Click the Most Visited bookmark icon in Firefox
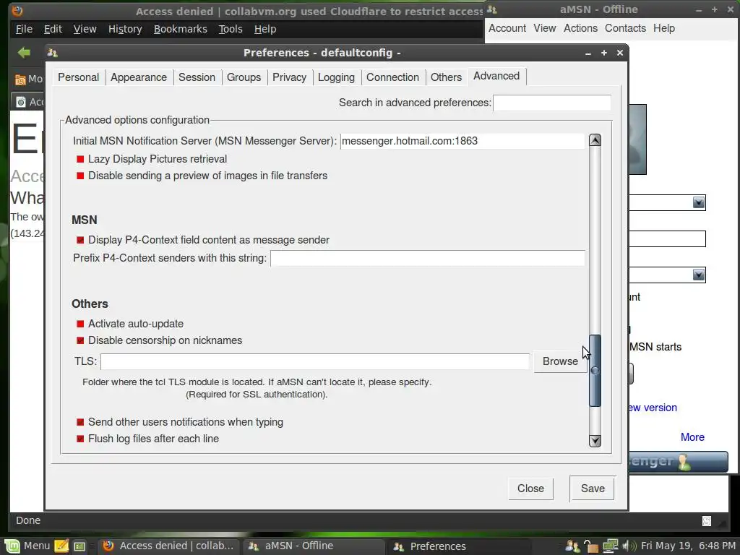740x555 pixels. pos(20,79)
